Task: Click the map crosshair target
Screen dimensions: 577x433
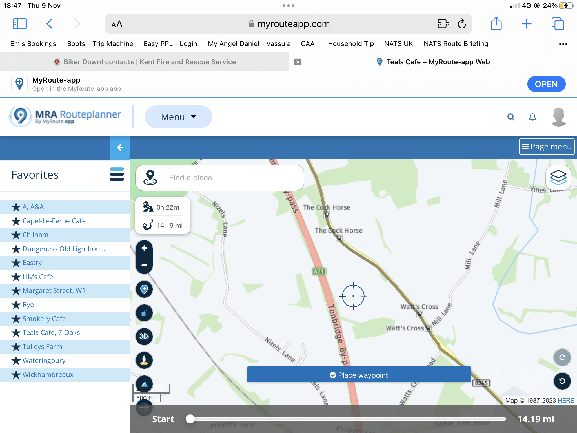Action: click(353, 296)
